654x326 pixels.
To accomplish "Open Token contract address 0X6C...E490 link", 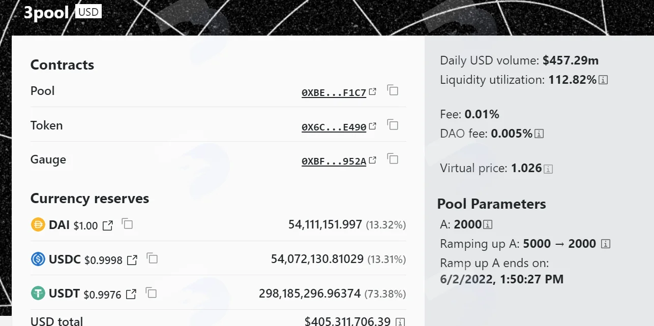I will tap(334, 127).
